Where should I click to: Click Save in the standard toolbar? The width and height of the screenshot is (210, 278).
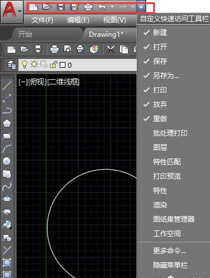click(38, 49)
